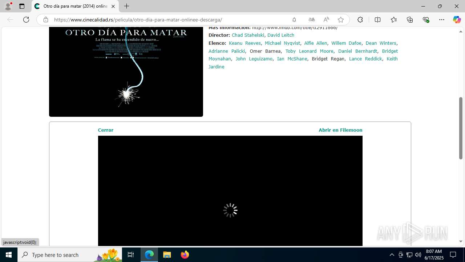Open File Explorer from taskbar

coord(167,255)
